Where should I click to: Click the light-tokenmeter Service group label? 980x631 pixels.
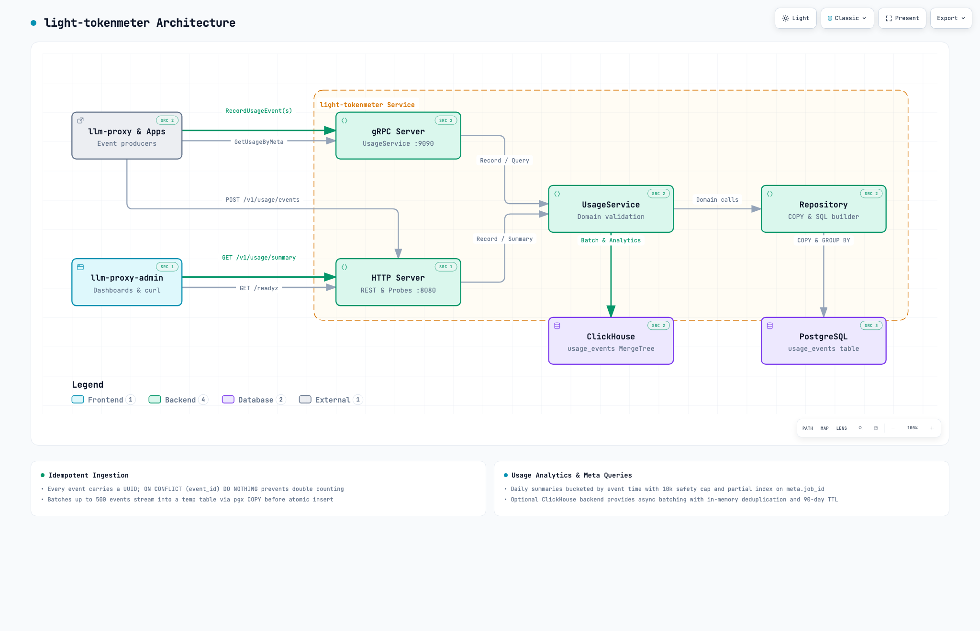[x=367, y=105]
